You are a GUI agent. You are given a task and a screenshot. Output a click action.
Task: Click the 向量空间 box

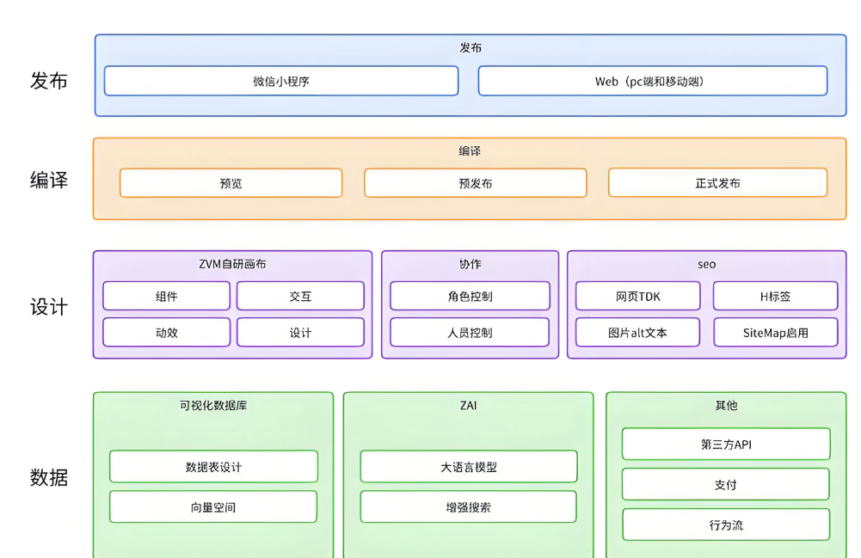212,506
